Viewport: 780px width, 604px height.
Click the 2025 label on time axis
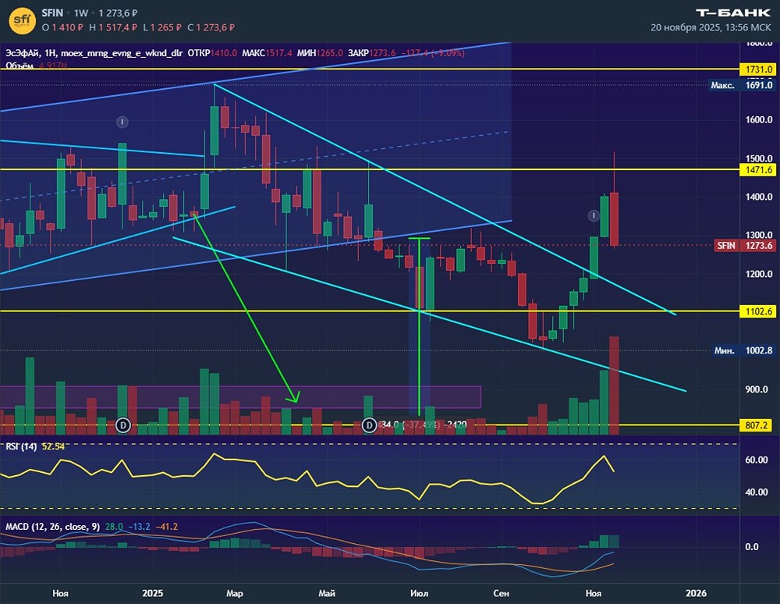pos(153,593)
